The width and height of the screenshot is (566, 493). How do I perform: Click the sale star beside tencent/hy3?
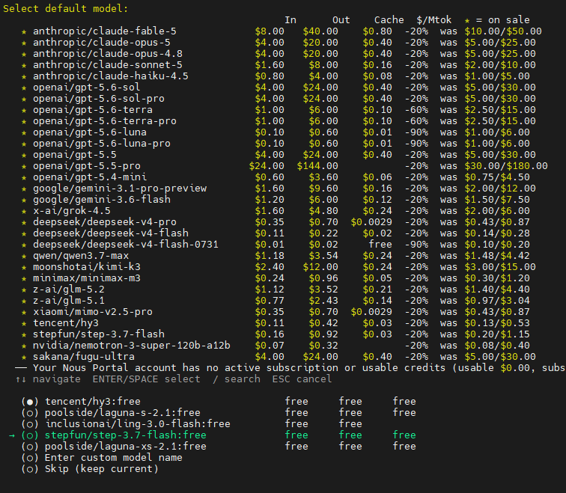click(x=24, y=323)
